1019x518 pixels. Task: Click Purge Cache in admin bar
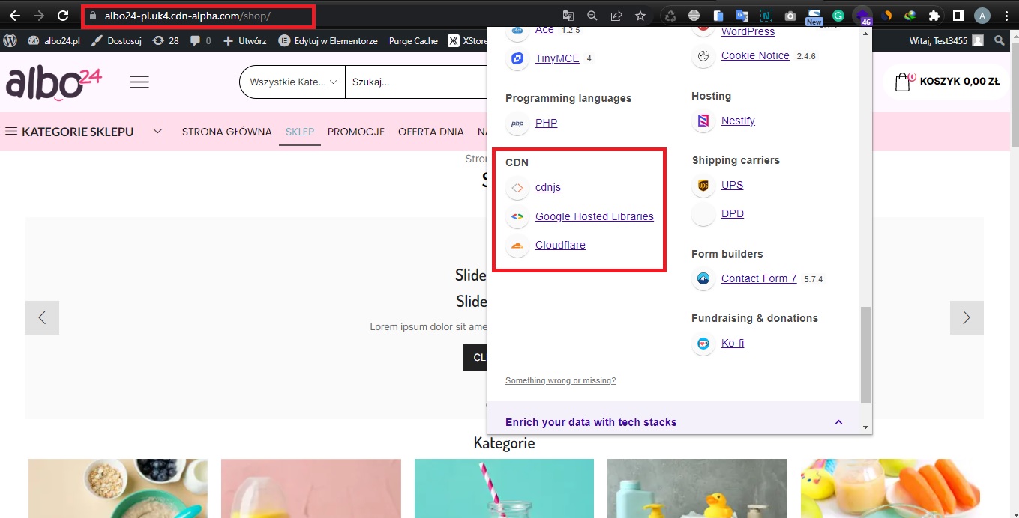pyautogui.click(x=413, y=41)
